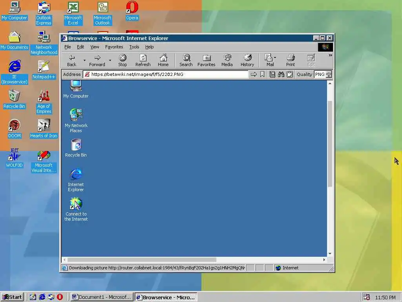Open the View menu
Viewport: 402px width, 302px height.
[95, 47]
